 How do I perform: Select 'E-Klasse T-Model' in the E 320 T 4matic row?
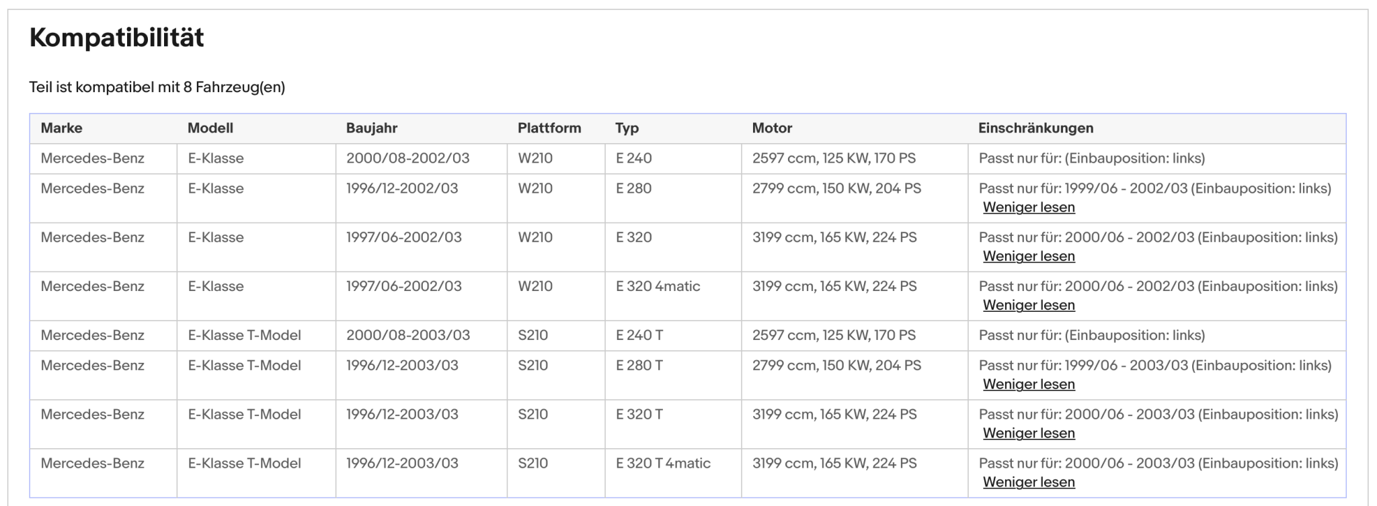(245, 464)
